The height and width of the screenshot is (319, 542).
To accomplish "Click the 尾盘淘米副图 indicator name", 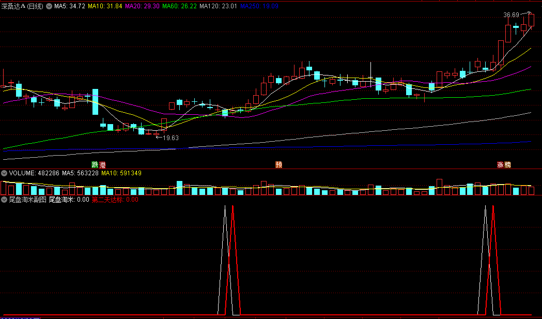I will coord(28,200).
